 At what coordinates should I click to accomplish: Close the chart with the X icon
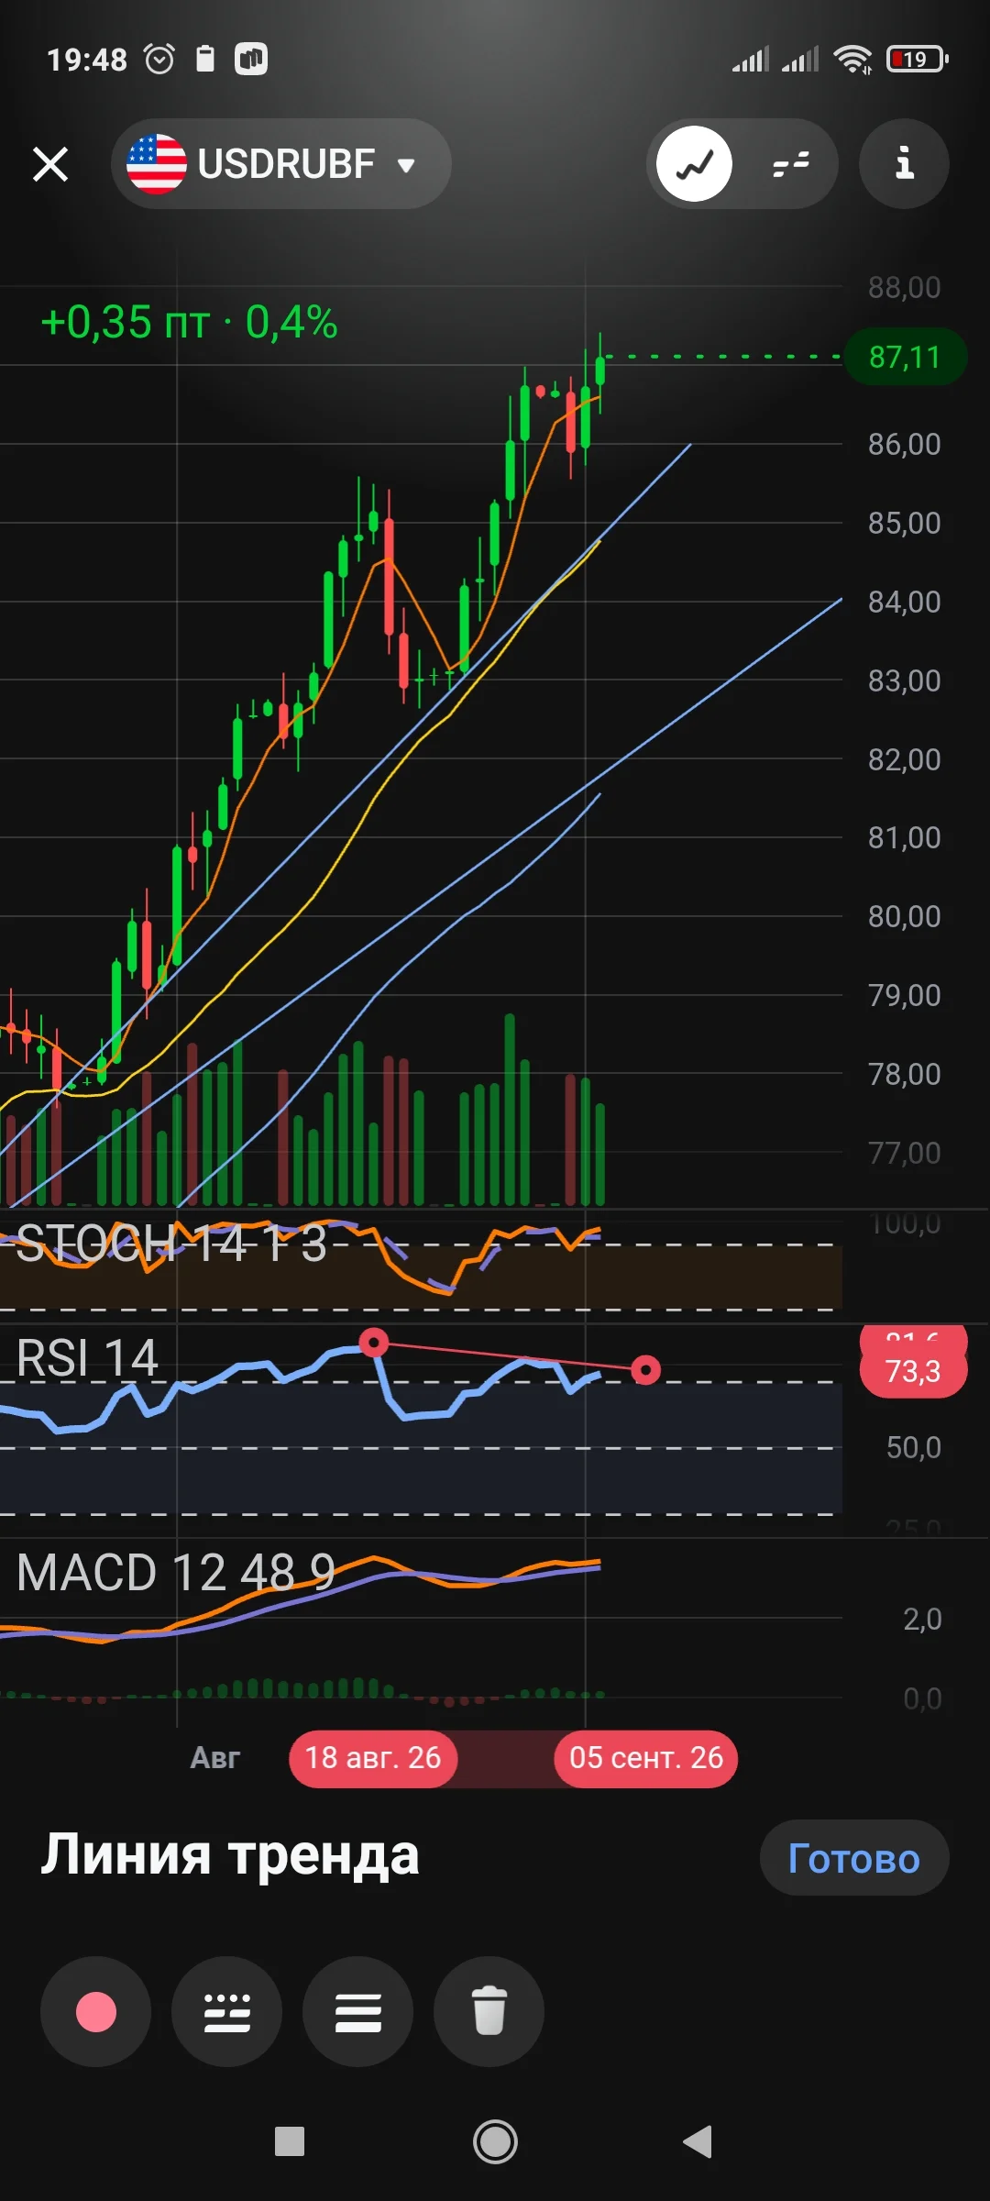pos(50,165)
